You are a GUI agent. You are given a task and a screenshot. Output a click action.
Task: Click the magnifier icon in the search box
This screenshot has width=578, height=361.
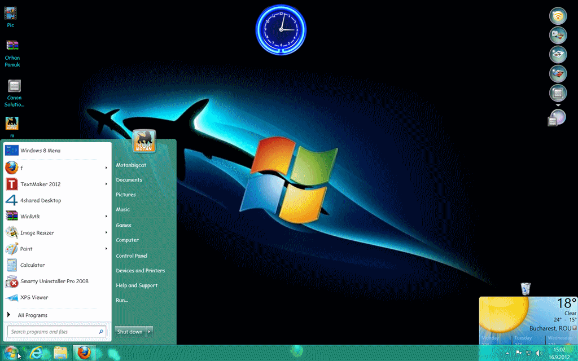click(x=101, y=332)
